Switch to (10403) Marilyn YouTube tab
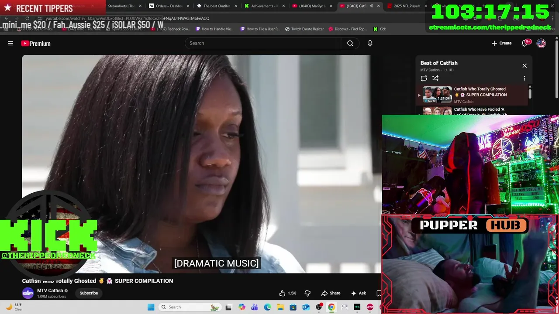The height and width of the screenshot is (314, 559). point(312,6)
